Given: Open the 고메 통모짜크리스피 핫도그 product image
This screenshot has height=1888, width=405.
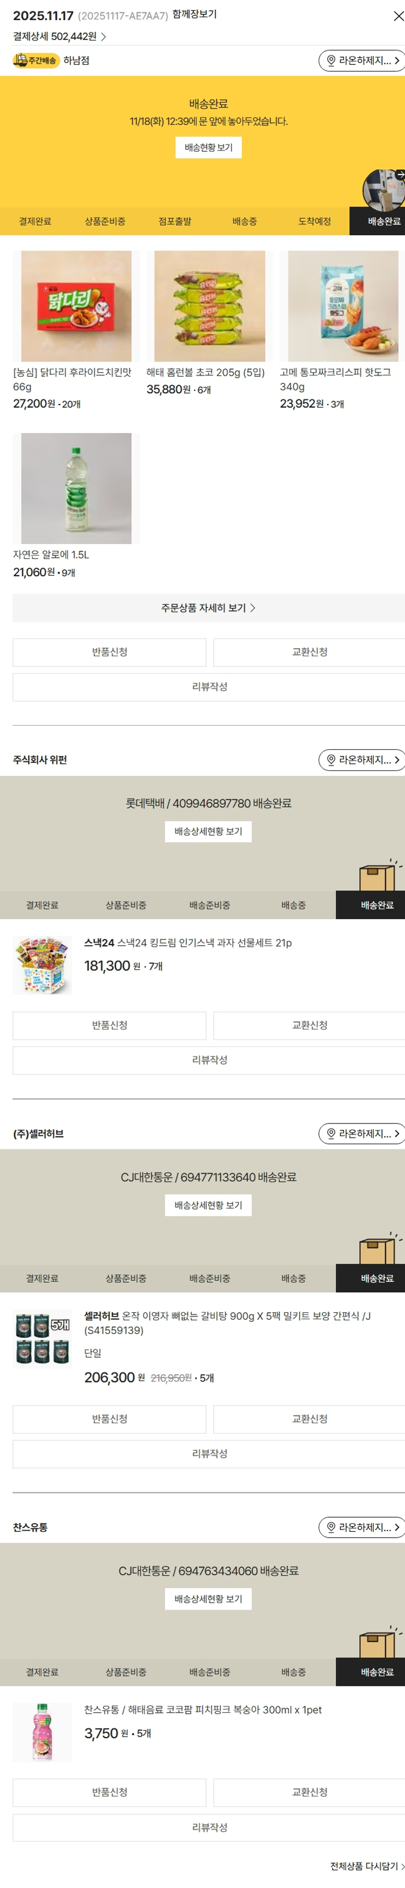Looking at the screenshot, I should point(342,305).
